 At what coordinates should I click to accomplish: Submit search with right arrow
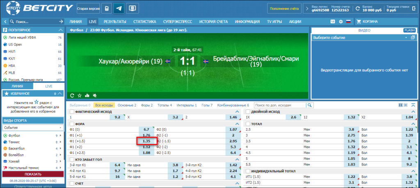[61, 22]
